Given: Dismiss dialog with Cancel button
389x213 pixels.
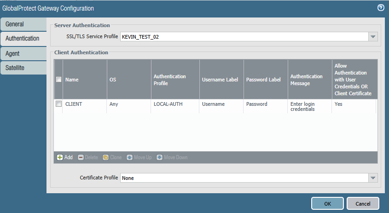Looking at the screenshot, I should tap(363, 204).
